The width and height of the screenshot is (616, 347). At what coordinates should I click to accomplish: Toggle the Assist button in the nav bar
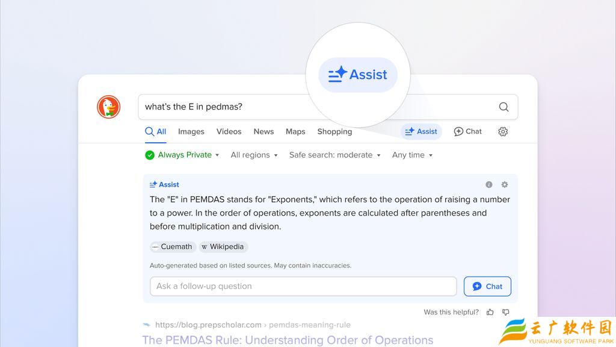pyautogui.click(x=421, y=131)
